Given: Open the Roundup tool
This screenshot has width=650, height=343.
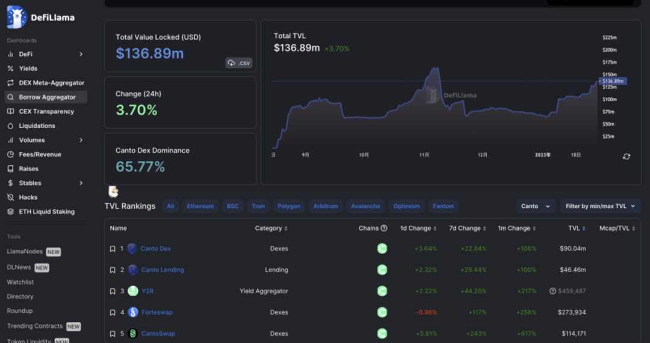Looking at the screenshot, I should click(19, 311).
